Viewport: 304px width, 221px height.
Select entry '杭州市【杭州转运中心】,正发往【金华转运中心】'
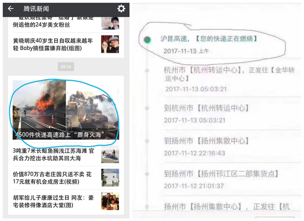click(229, 74)
